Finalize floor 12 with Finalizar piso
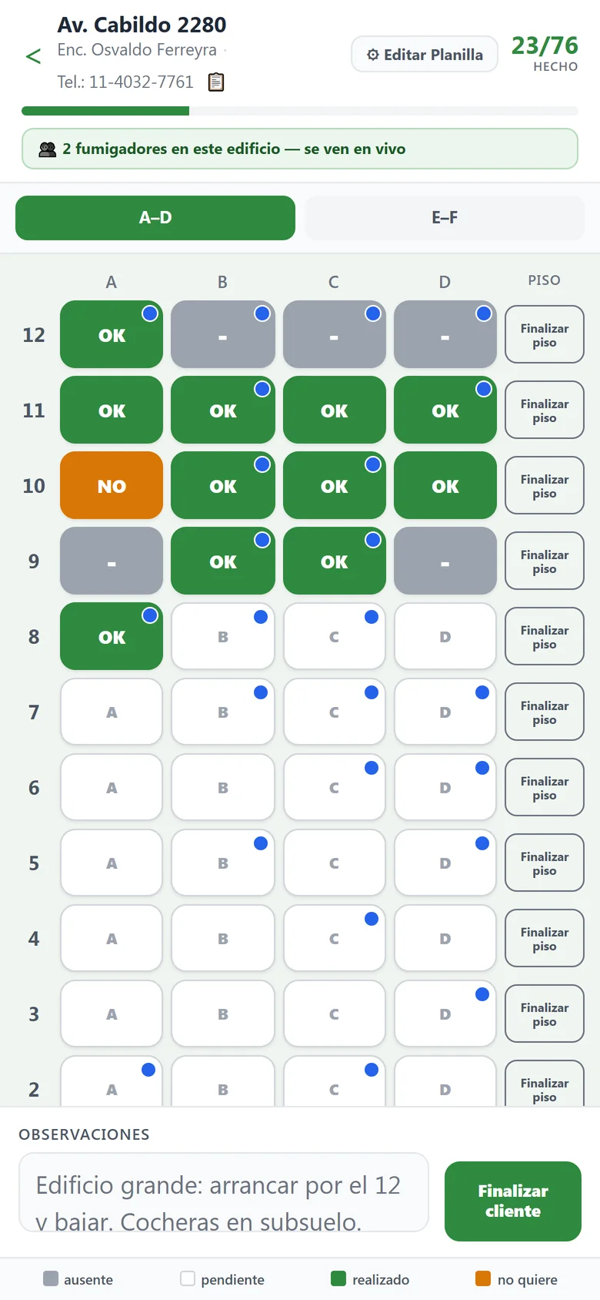 pyautogui.click(x=545, y=334)
